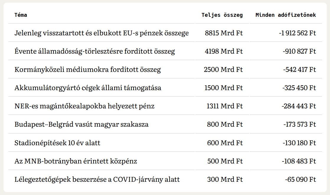Select the visszatartott EU-s pénzek row title

101,33
